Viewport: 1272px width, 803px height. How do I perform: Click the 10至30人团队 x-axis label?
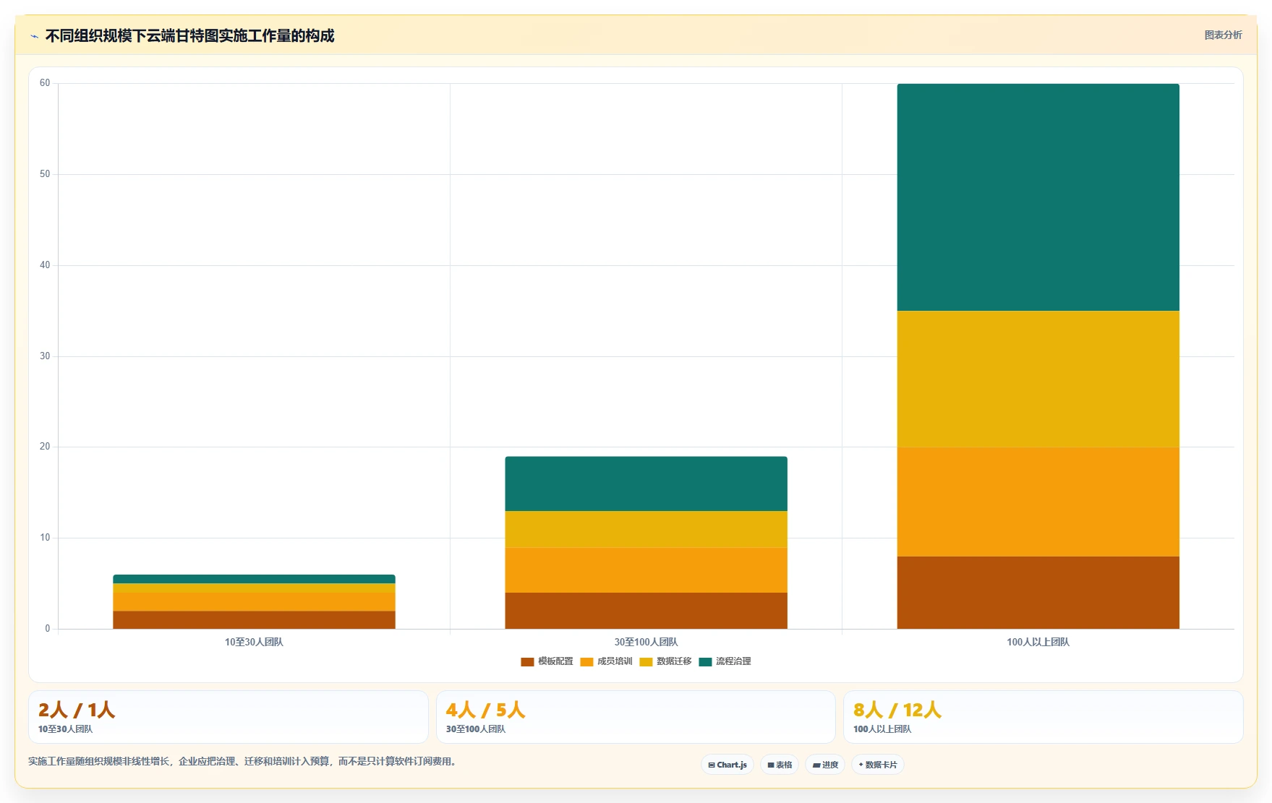(x=254, y=642)
